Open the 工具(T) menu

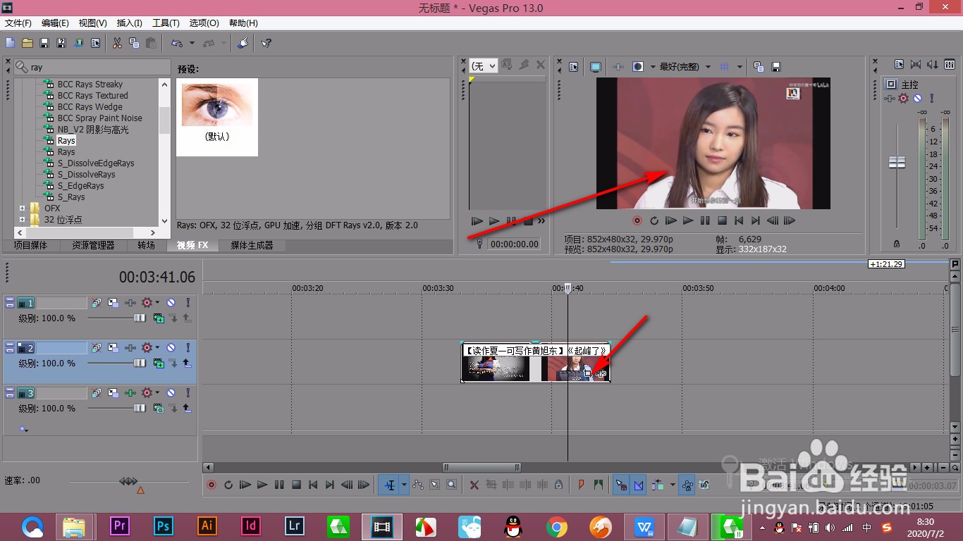click(x=166, y=23)
